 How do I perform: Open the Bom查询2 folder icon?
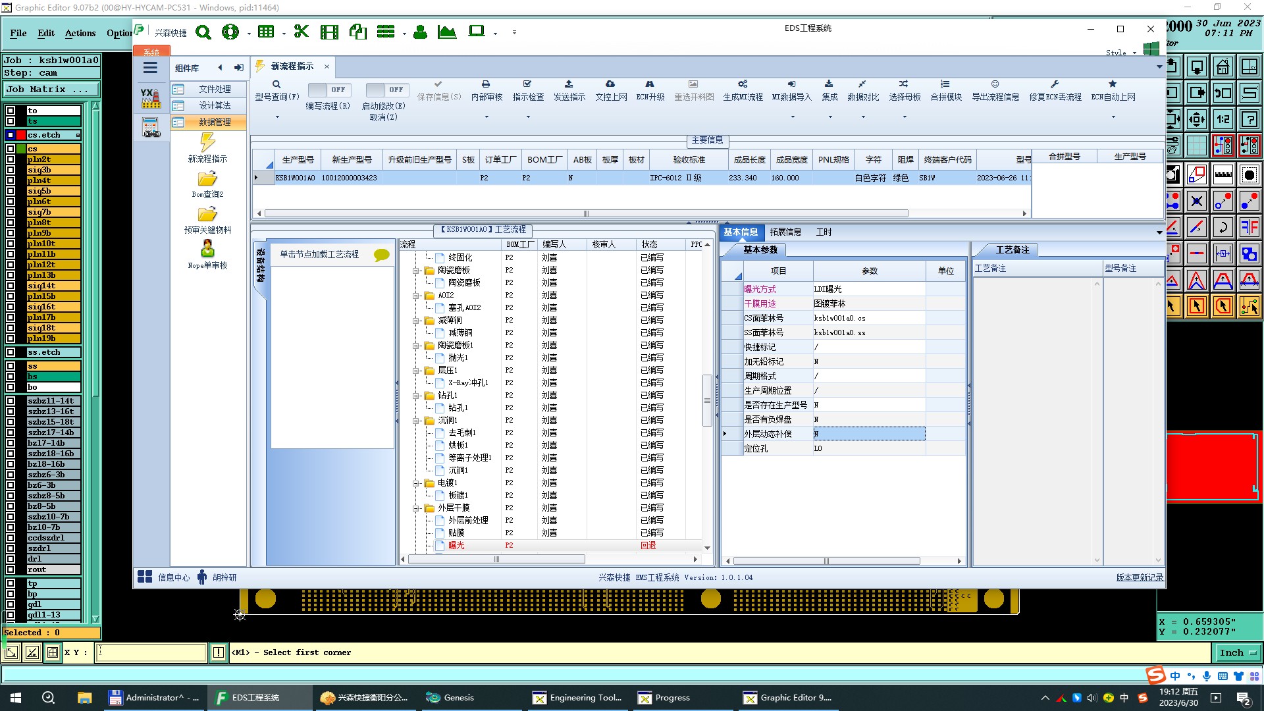(207, 179)
